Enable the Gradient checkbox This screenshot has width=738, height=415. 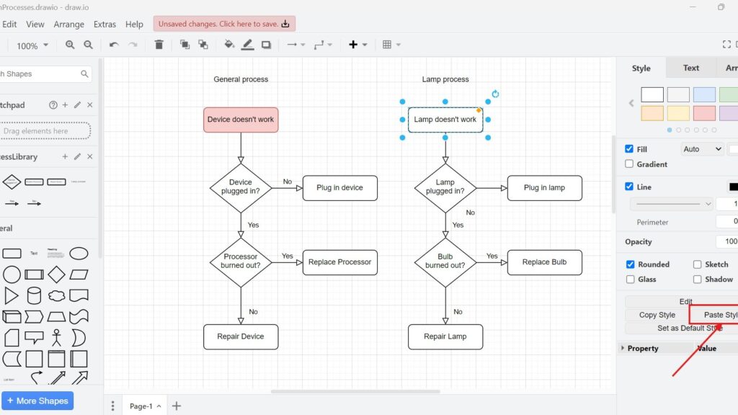pos(631,164)
